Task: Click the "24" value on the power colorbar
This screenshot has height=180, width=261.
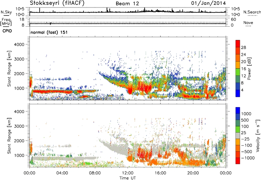Action: pos(243,55)
